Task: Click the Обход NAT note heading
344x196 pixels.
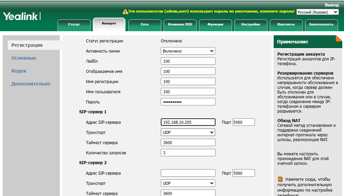Action: point(289,120)
